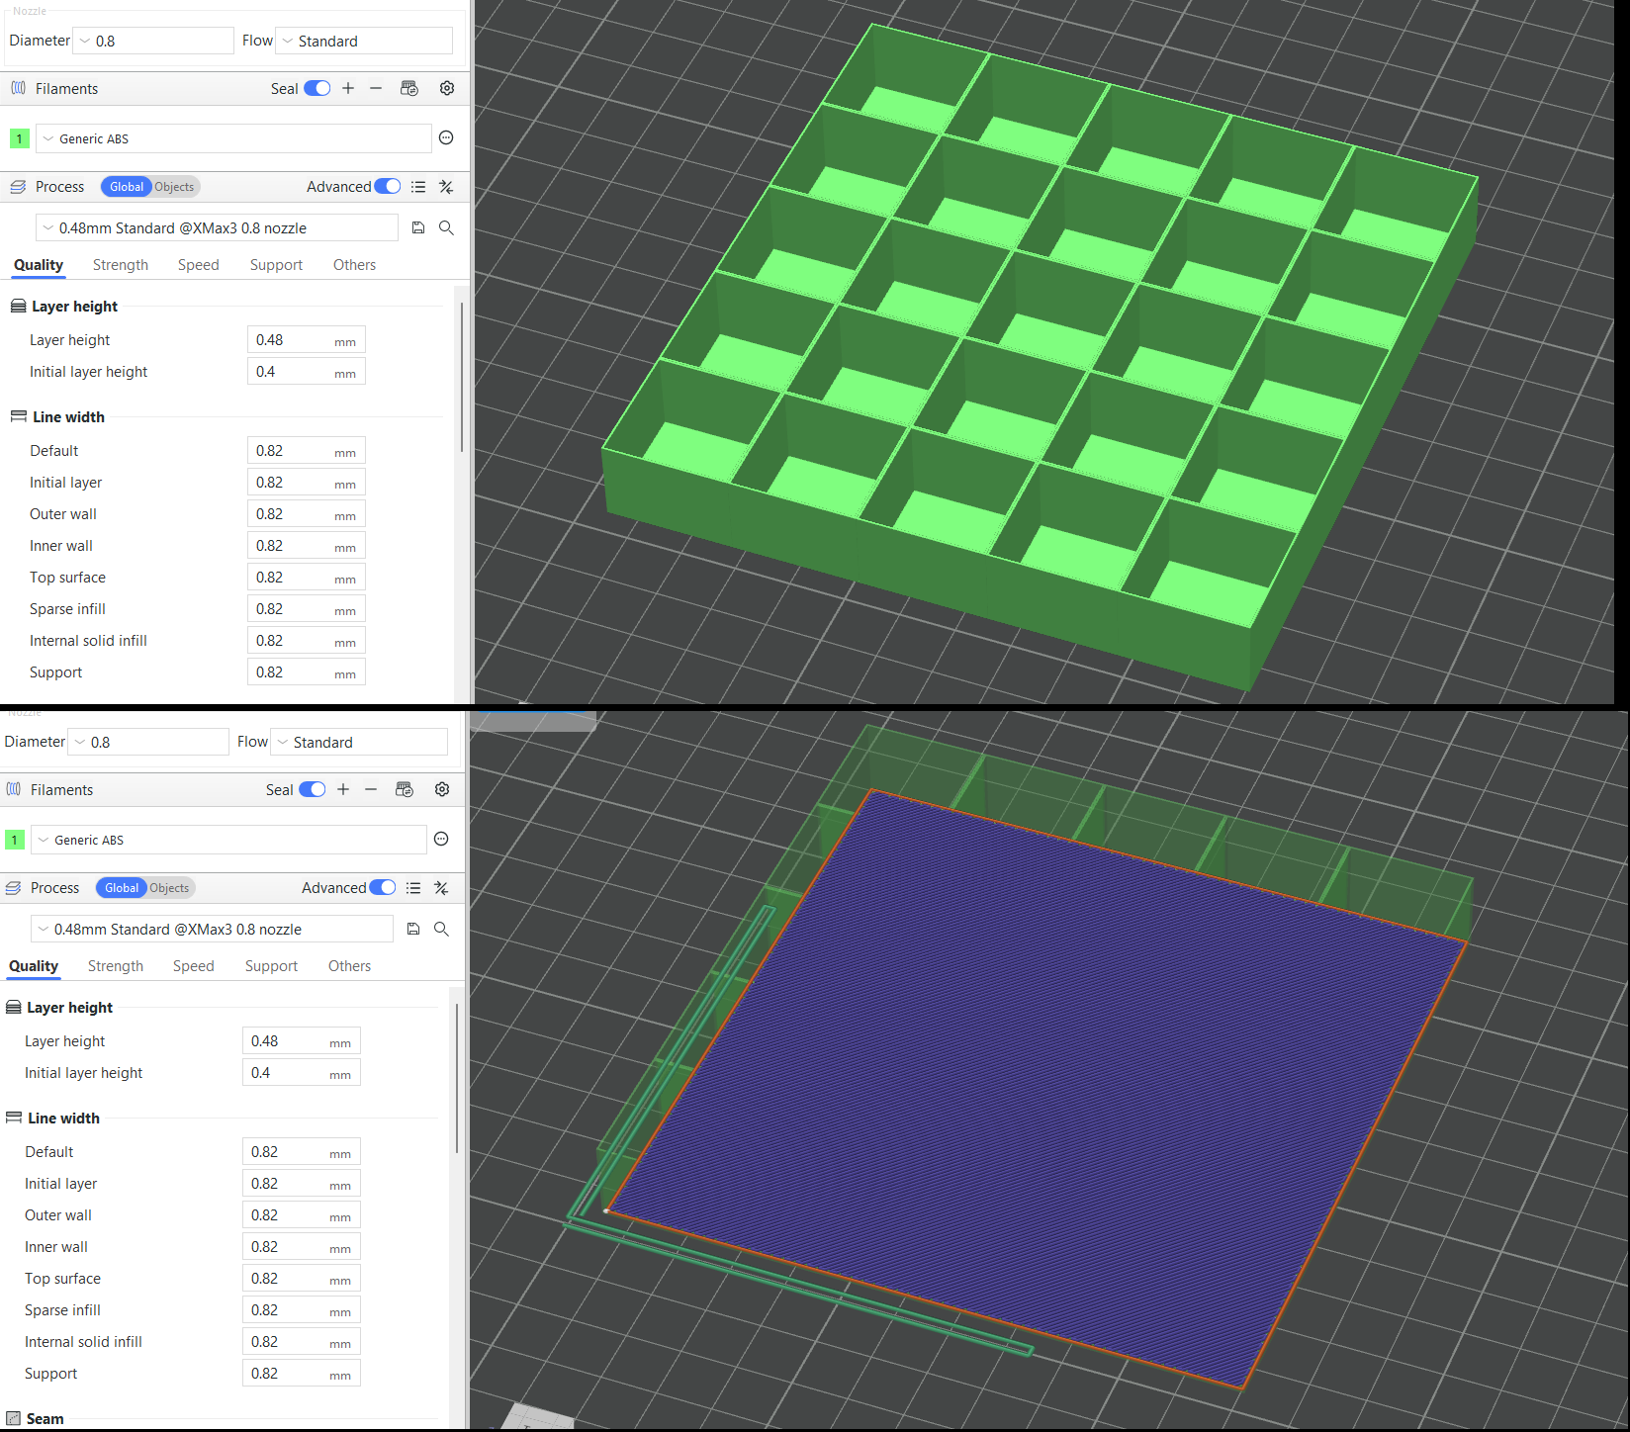Viewport: 1630px width, 1432px height.
Task: Remove a filament in the upper panel
Action: pos(376,88)
